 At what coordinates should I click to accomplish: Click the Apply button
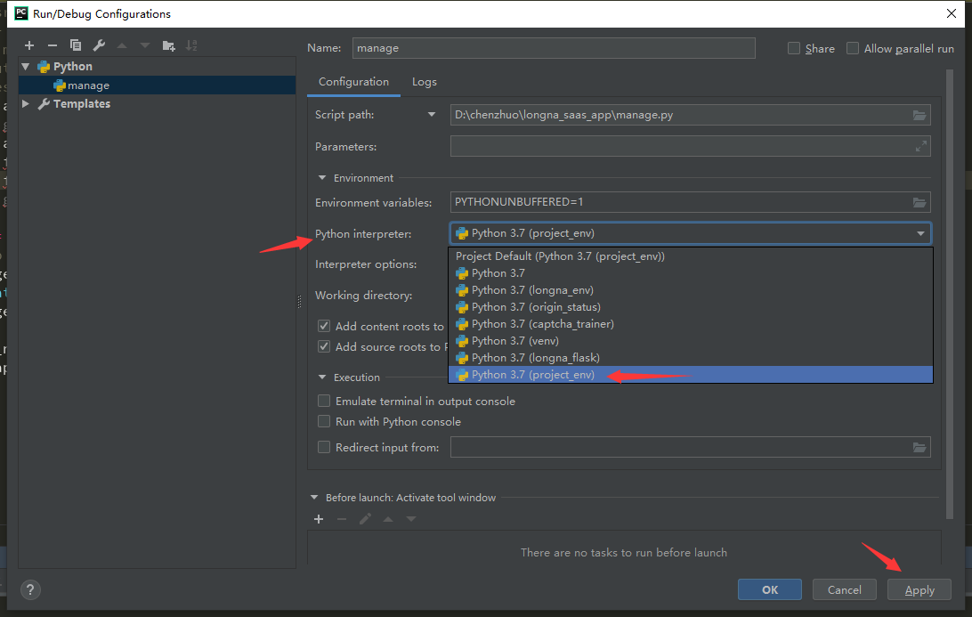pos(919,589)
